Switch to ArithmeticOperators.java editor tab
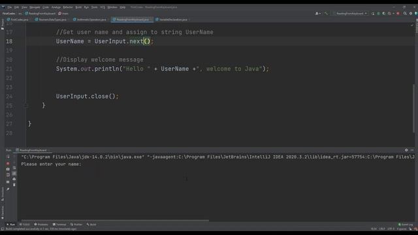 (90, 20)
